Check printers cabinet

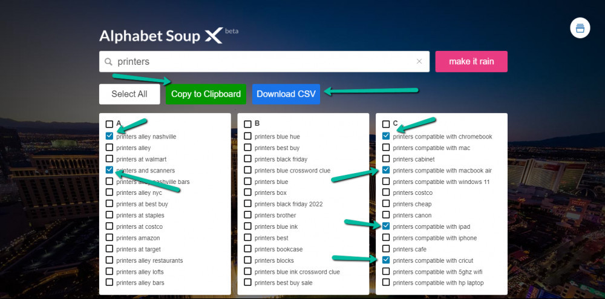coord(386,159)
